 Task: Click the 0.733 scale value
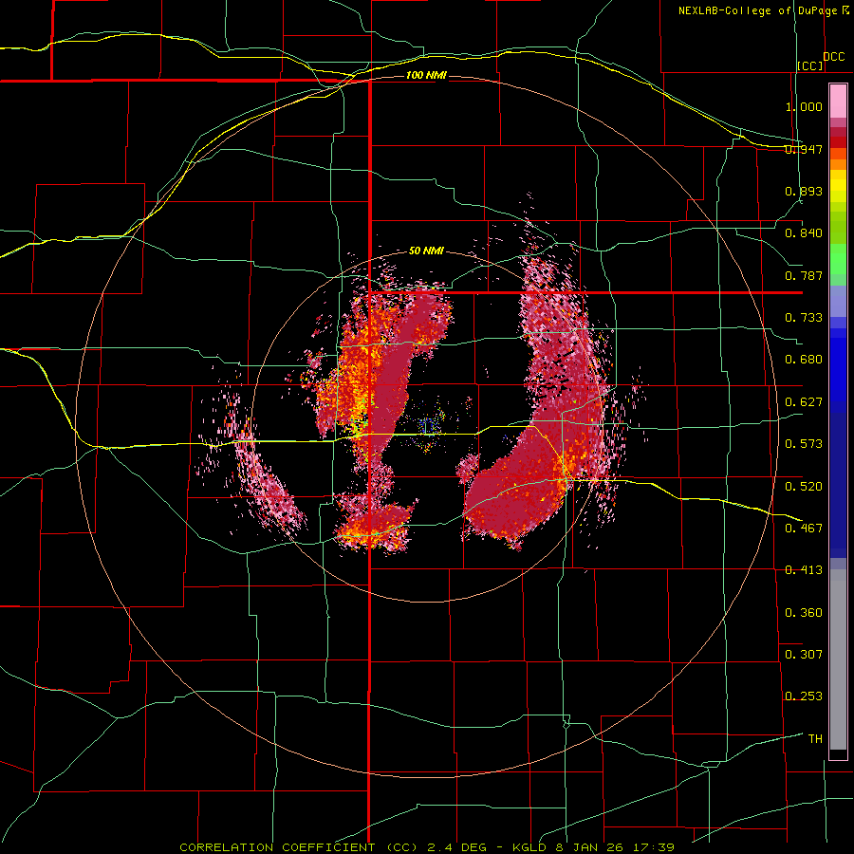(804, 318)
